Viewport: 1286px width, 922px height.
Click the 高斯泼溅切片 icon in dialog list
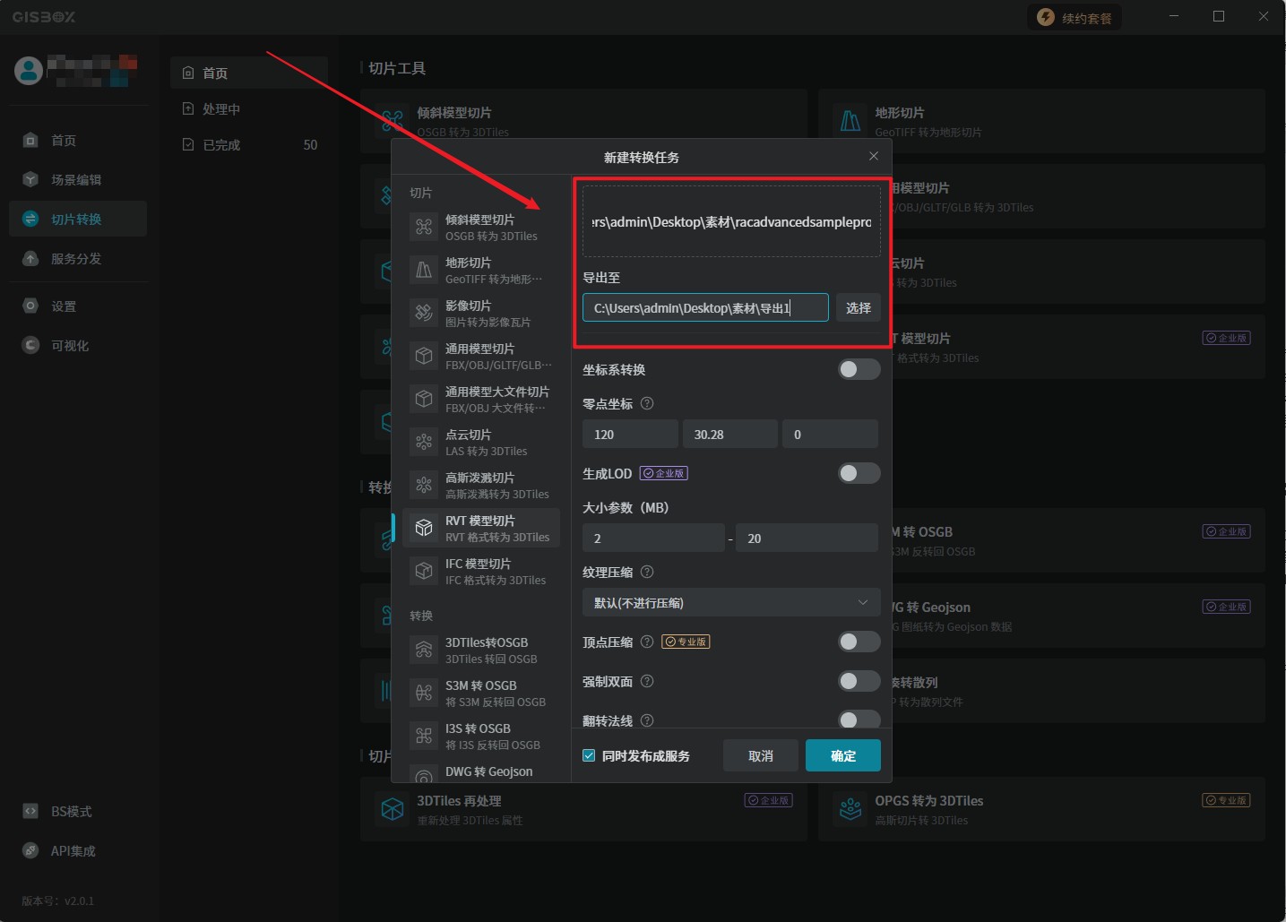pos(424,485)
